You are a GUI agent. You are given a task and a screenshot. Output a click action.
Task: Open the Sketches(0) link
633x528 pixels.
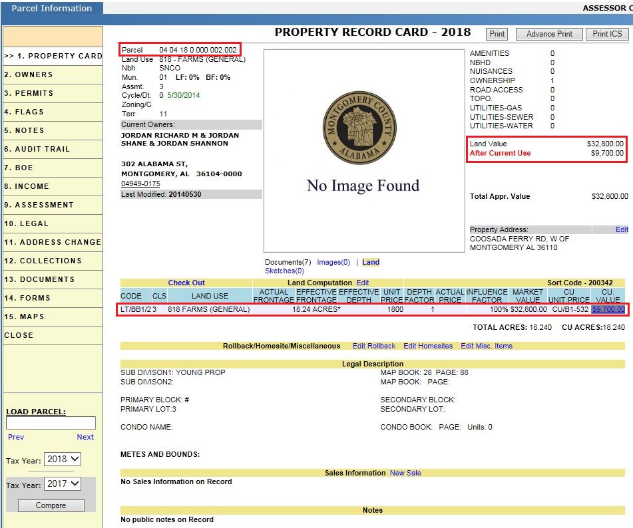coord(284,271)
